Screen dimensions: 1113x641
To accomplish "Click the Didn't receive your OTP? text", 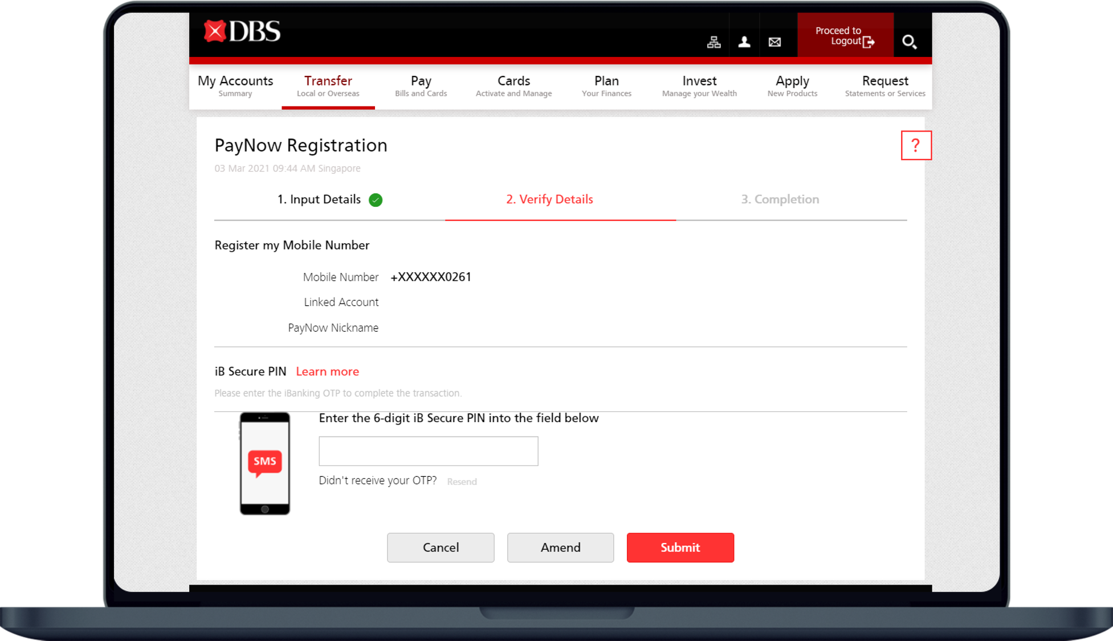I will tap(378, 480).
